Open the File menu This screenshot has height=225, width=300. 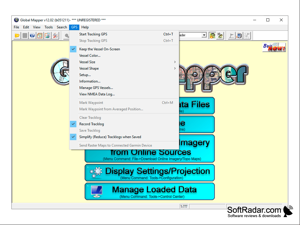point(16,27)
